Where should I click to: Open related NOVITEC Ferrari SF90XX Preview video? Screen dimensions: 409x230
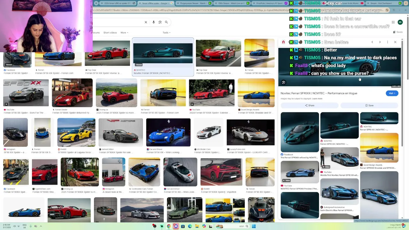point(300,172)
